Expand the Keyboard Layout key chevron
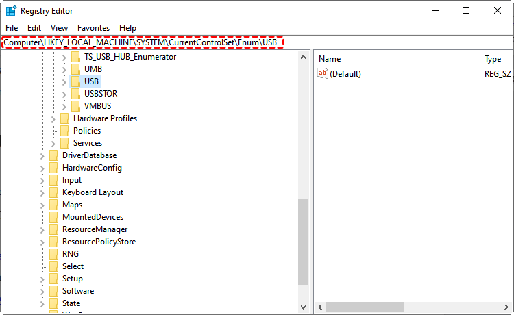Screen dimensions: 514x315 click(x=42, y=192)
